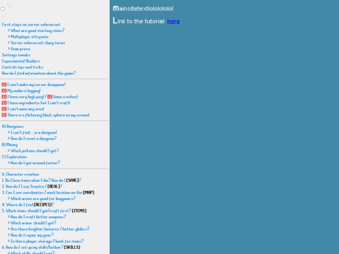The height and width of the screenshot is (254, 339).
Task: Open 'My audio is lagging!' link
Action: tap(21, 91)
